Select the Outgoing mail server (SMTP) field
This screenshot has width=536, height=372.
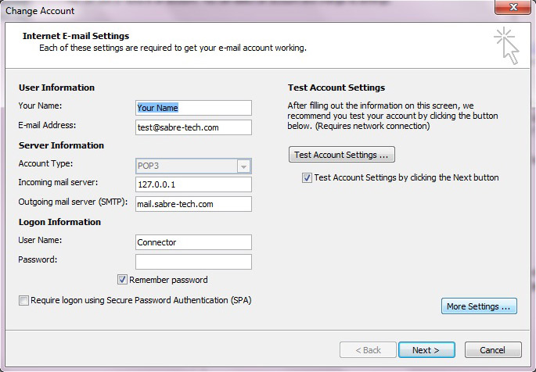click(x=193, y=204)
